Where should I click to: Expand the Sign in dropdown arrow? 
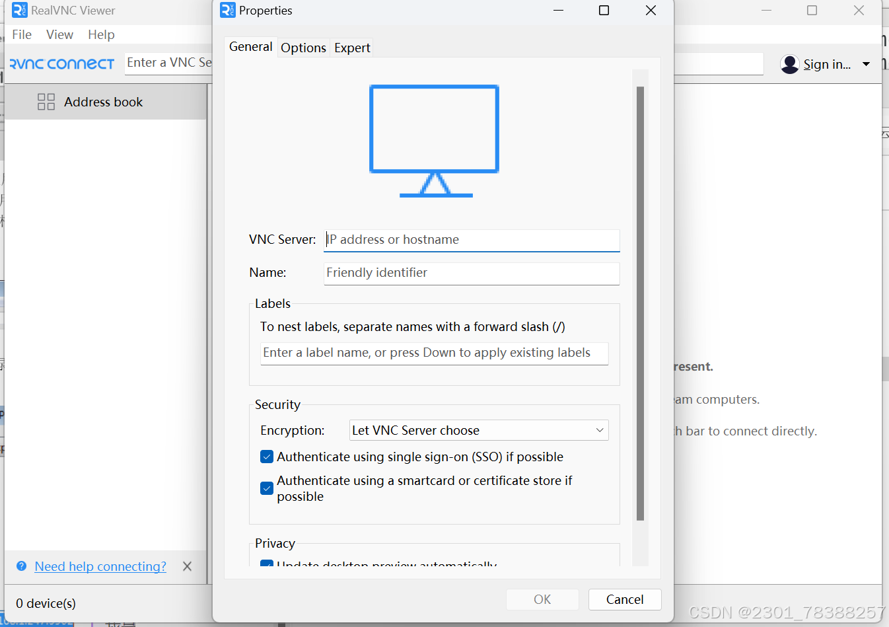click(866, 64)
